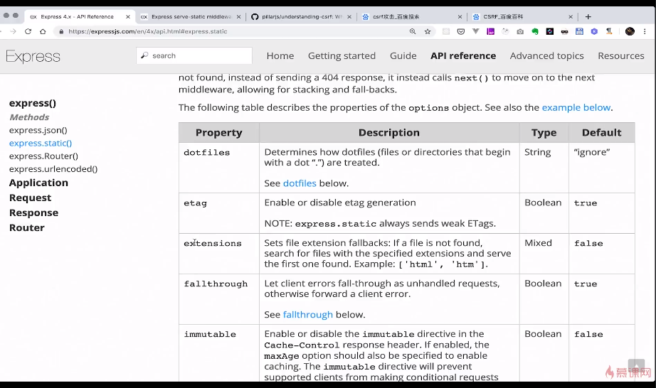This screenshot has width=656, height=388.
Task: Click the scroll-to-top arrow button
Action: coord(636,367)
